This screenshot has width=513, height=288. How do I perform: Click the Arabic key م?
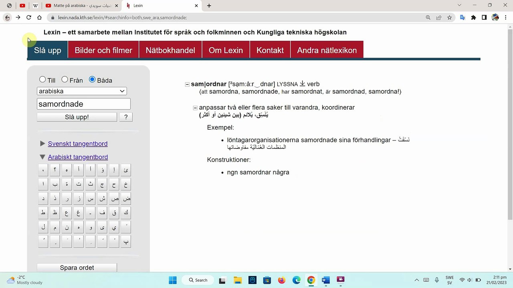(55, 227)
